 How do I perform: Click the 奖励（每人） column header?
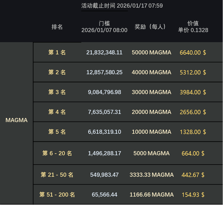click(x=150, y=27)
